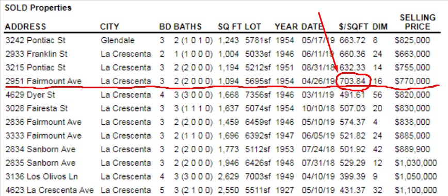The width and height of the screenshot is (448, 196).
Task: Click the $1,050,000 selling price
Action: pos(415,176)
